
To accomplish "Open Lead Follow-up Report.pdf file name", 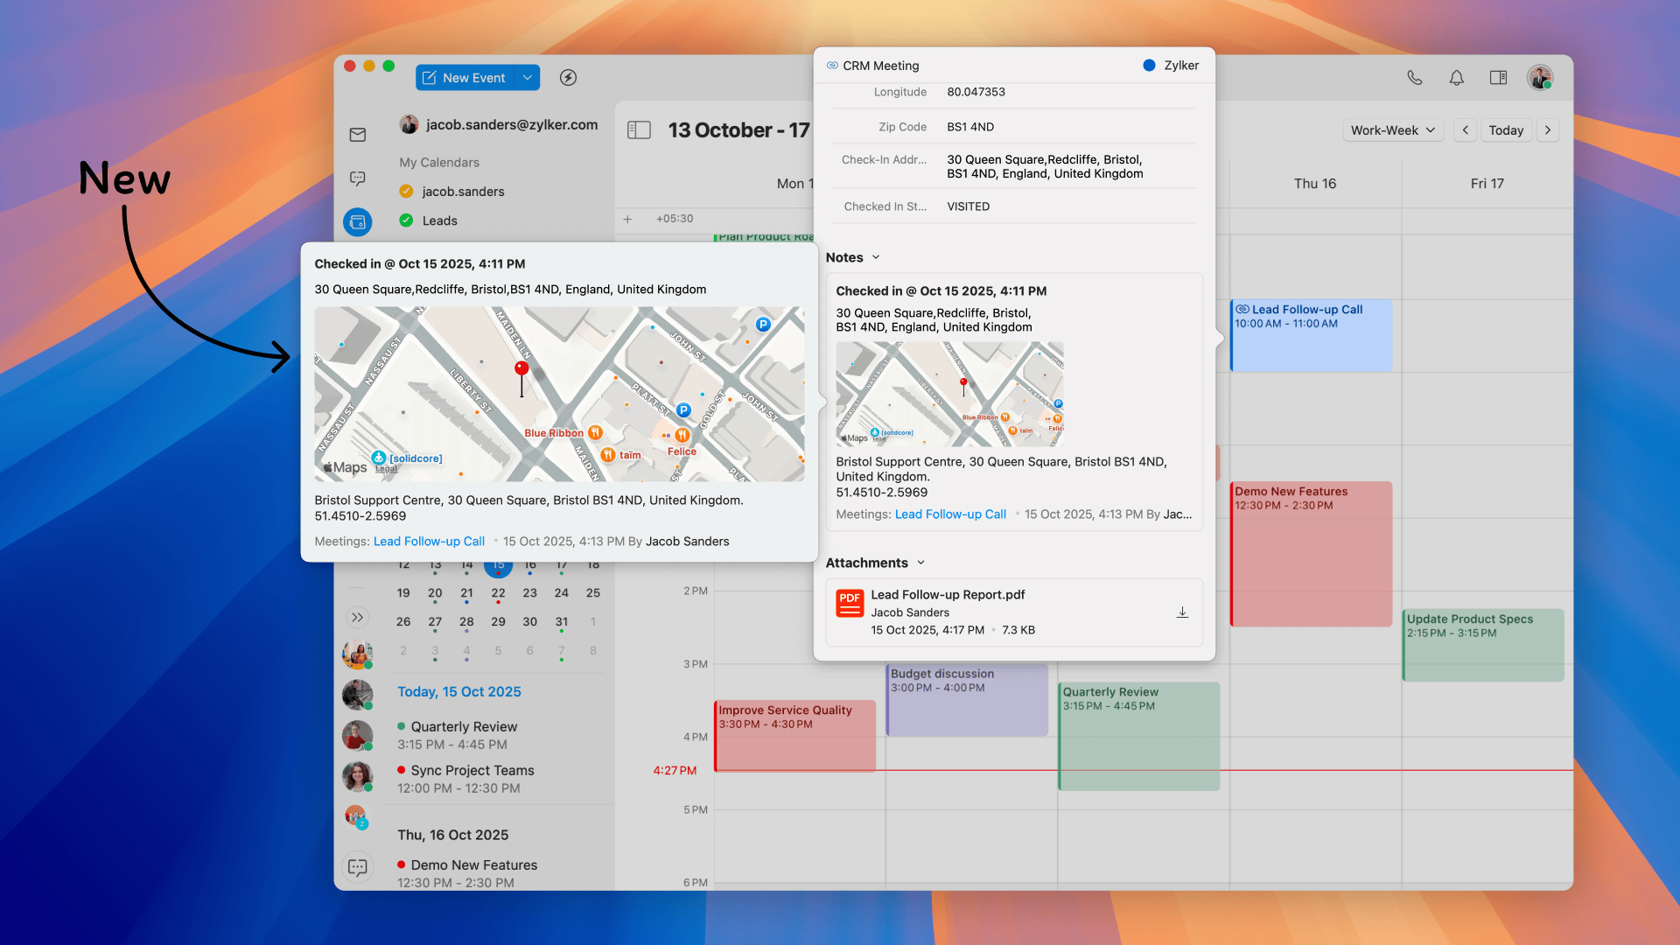I will pyautogui.click(x=948, y=595).
